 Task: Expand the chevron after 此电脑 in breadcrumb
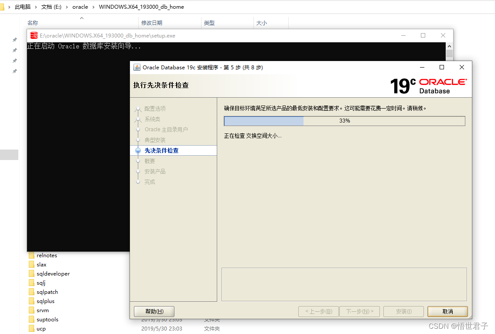point(36,7)
